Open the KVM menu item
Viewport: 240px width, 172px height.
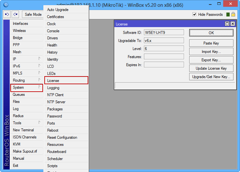27,144
